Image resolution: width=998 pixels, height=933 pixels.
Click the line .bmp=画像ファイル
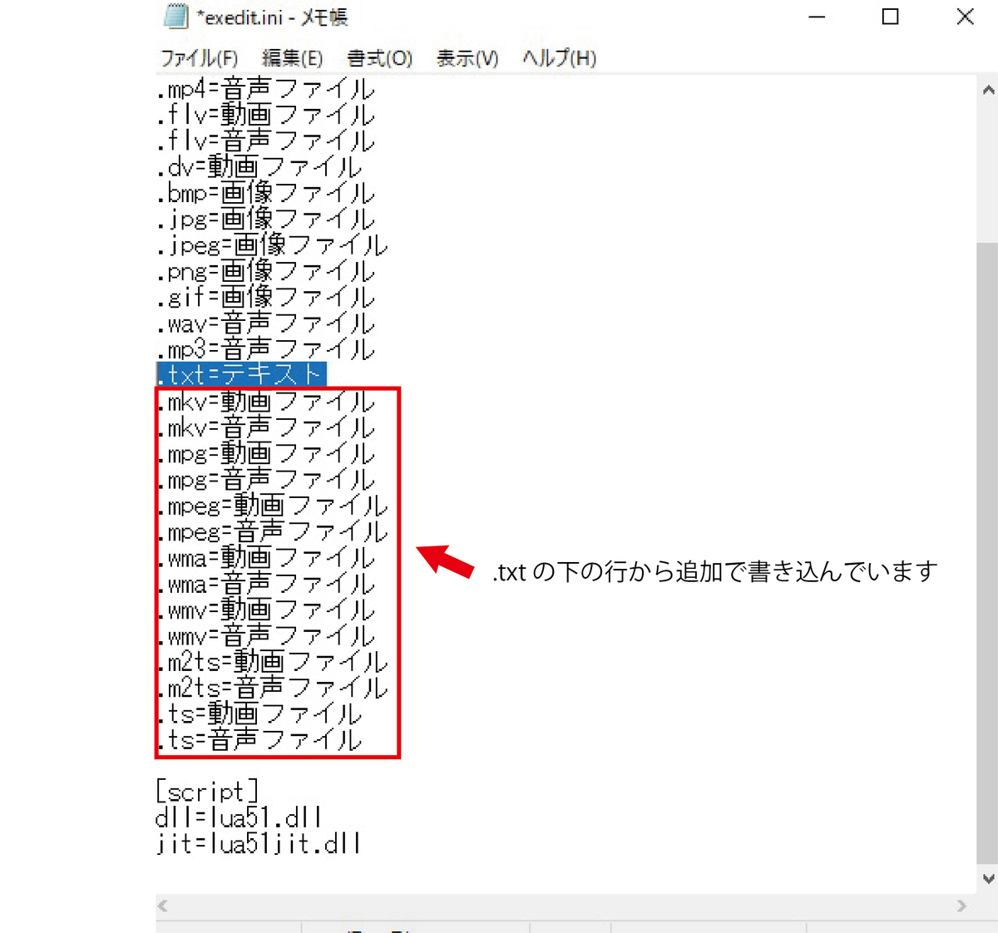pos(265,193)
